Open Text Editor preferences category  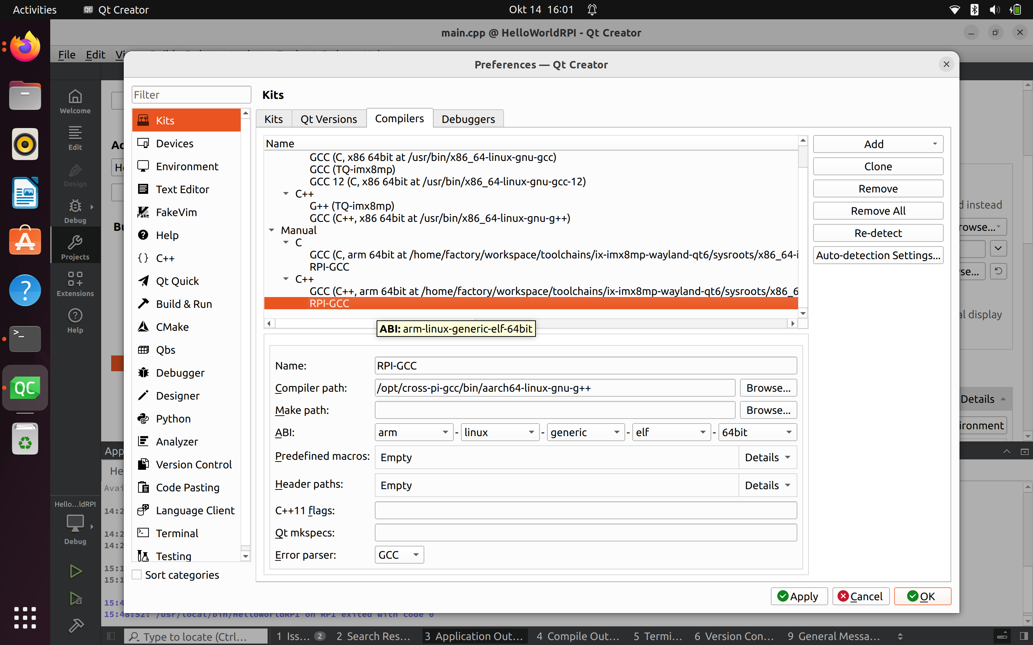[186, 189]
